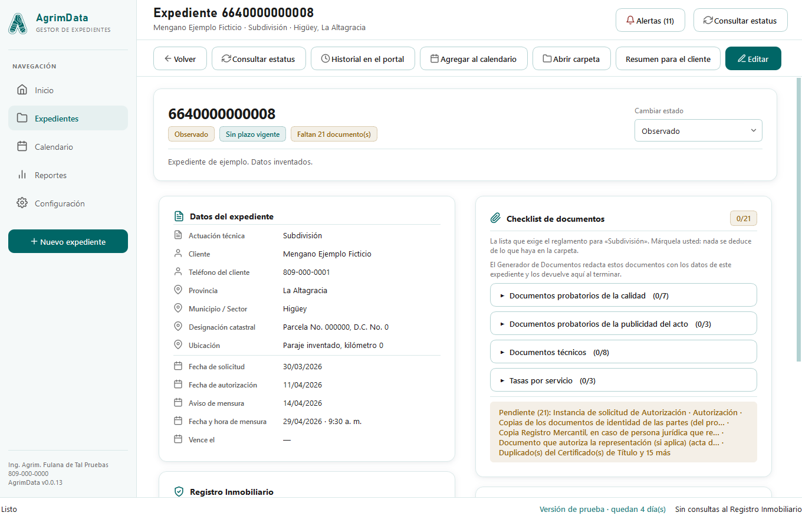Viewport: 802px width, 519px height.
Task: Click the folder icon in Abrir carpeta
Action: tap(547, 58)
